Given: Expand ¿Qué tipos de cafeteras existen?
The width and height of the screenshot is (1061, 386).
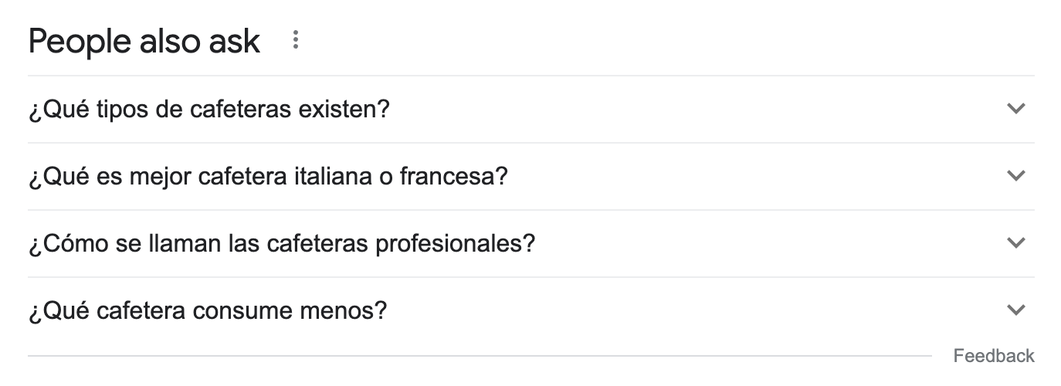Looking at the screenshot, I should [530, 110].
